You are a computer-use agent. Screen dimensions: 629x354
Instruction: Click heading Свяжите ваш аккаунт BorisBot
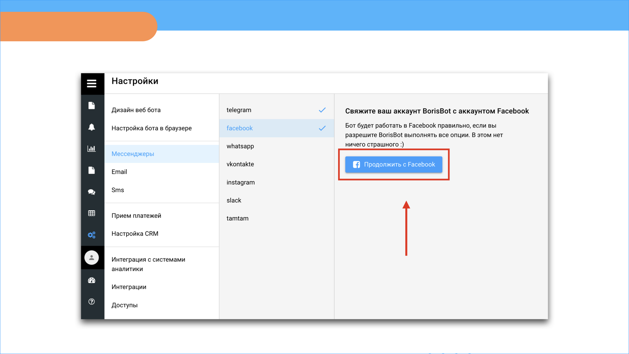pos(437,111)
